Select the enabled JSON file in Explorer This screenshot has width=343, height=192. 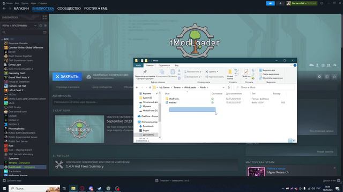pos(173,102)
